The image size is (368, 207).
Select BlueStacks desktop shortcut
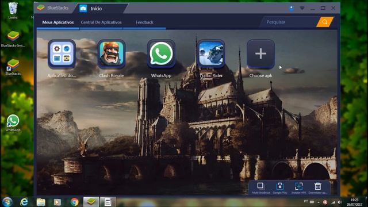(x=13, y=67)
